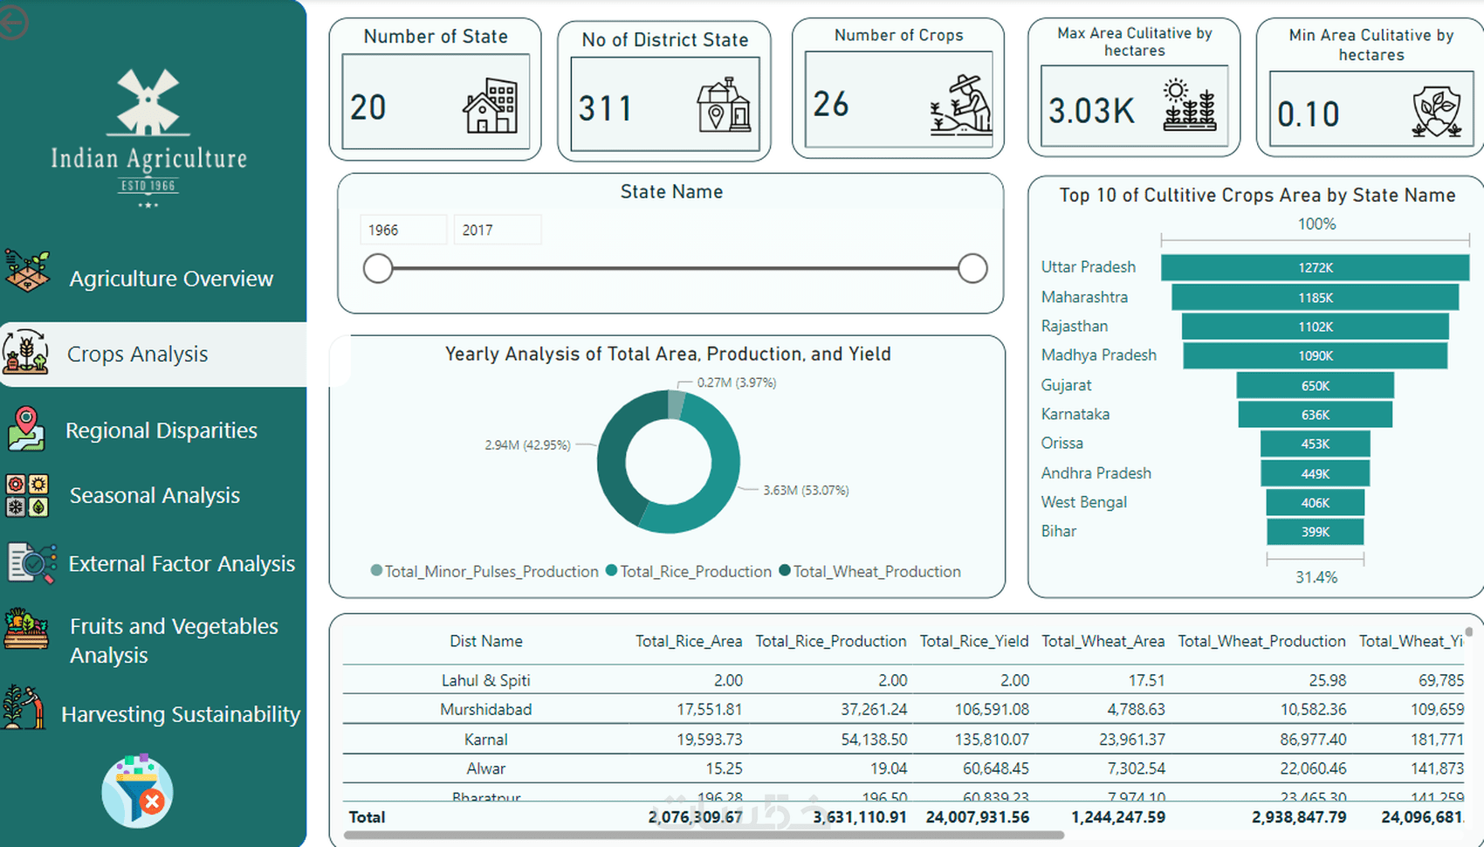This screenshot has width=1484, height=847.
Task: Click the table vertical scrollbar thumb
Action: pyautogui.click(x=1469, y=631)
